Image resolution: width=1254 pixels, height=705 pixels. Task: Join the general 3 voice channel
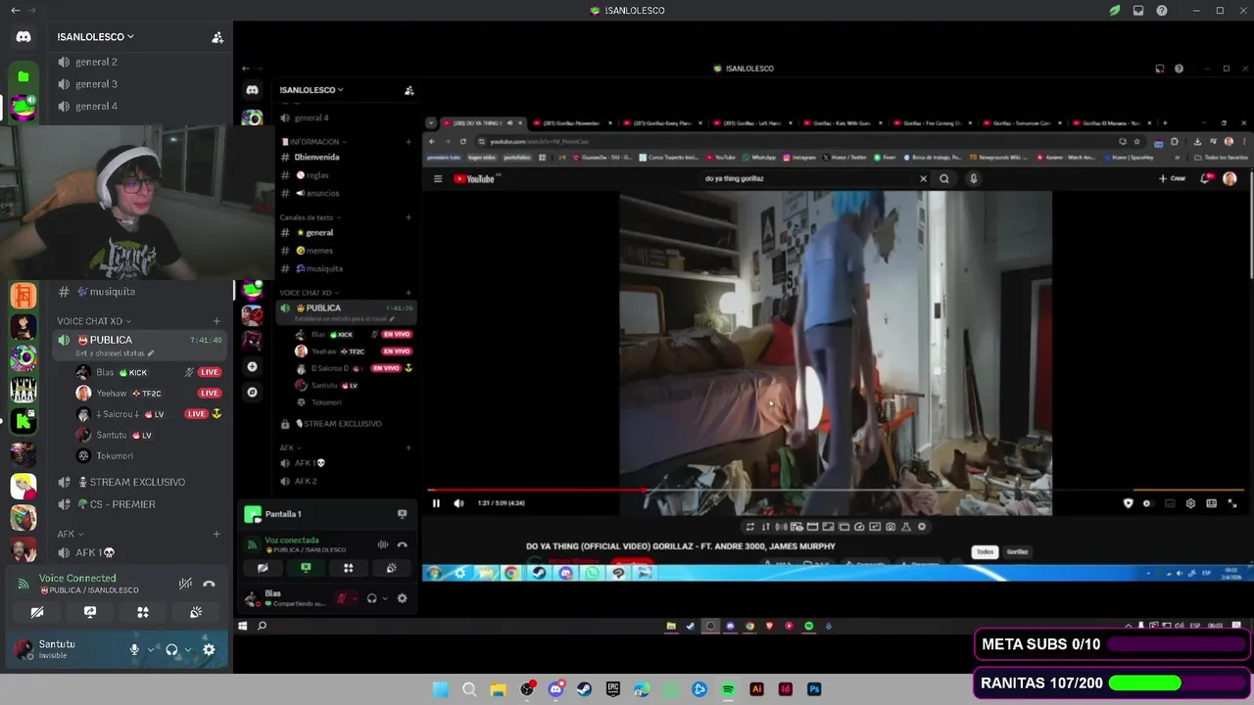click(x=96, y=84)
